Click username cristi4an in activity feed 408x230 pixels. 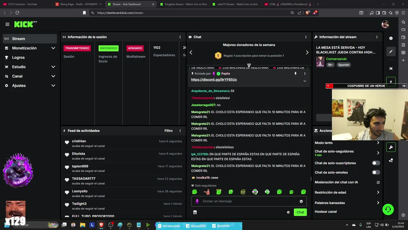pos(79,141)
